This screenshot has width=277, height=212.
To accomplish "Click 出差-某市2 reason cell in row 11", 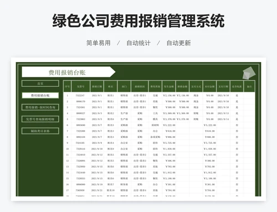I will pos(140,155).
